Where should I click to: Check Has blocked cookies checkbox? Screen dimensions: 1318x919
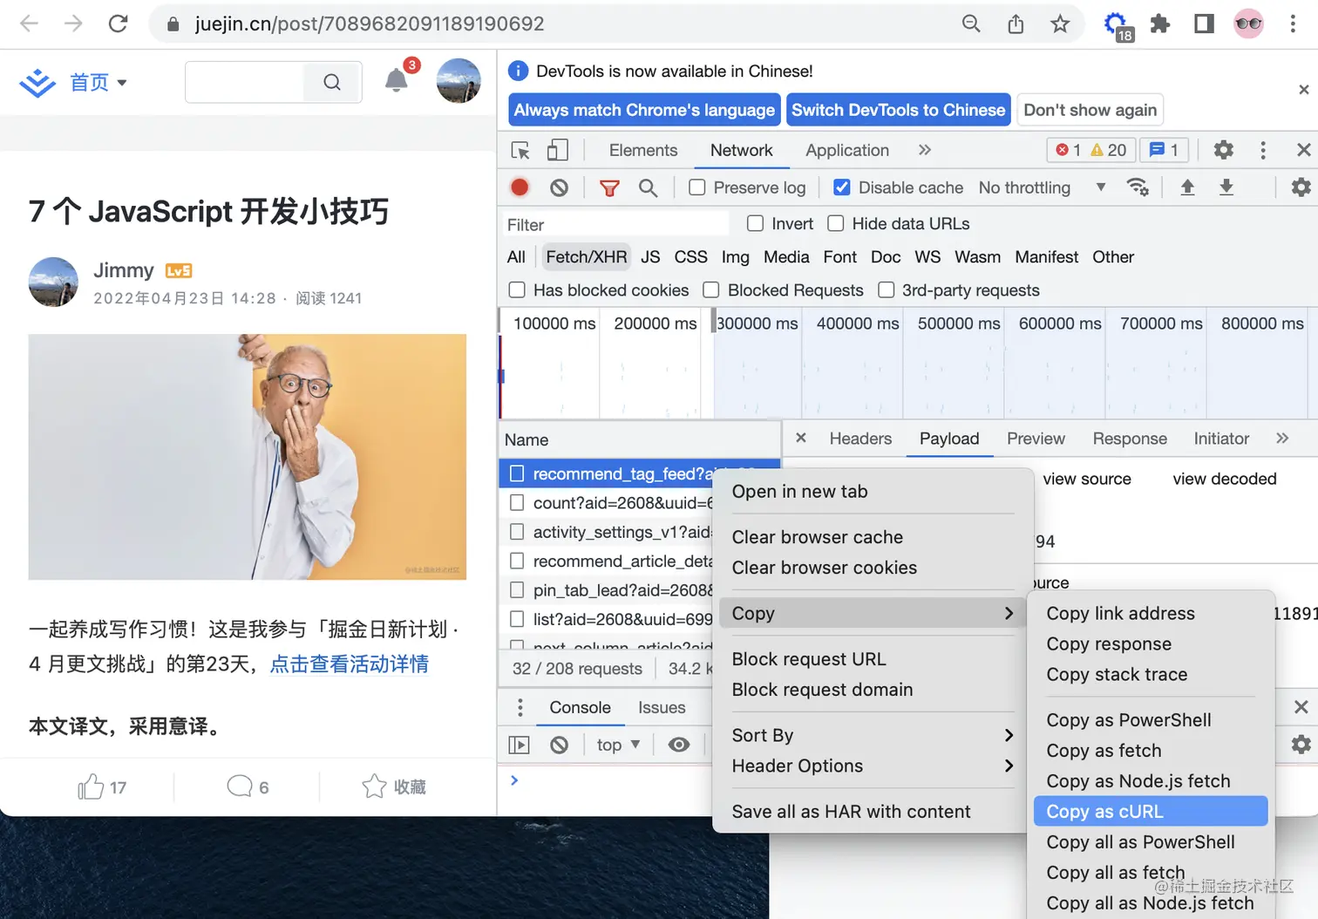click(x=517, y=290)
